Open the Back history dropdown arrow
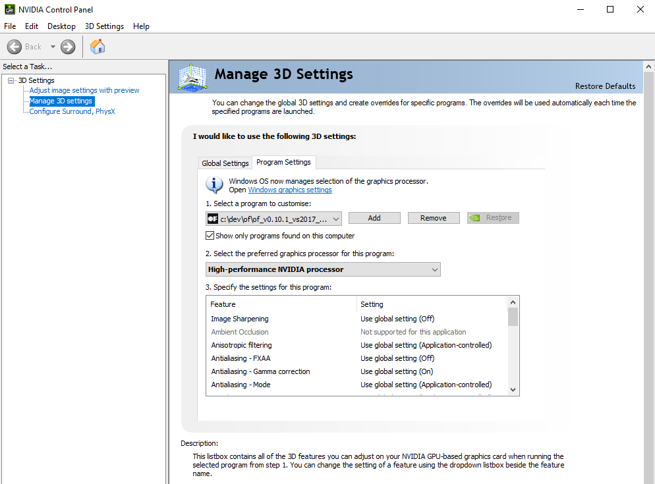The height and width of the screenshot is (484, 655). point(53,47)
